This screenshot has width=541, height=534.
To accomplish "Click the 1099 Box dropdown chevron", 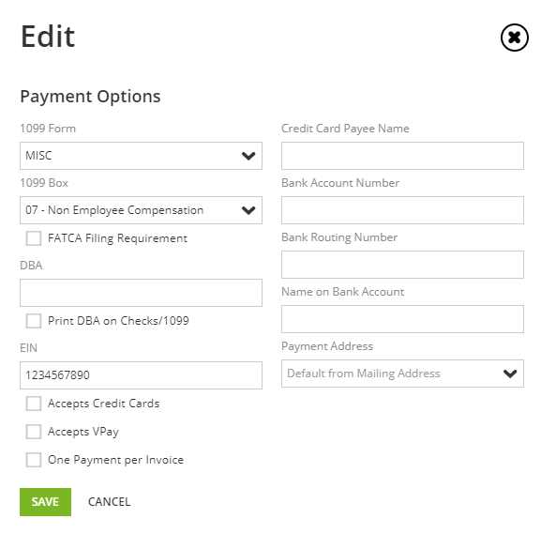I will 248,210.
